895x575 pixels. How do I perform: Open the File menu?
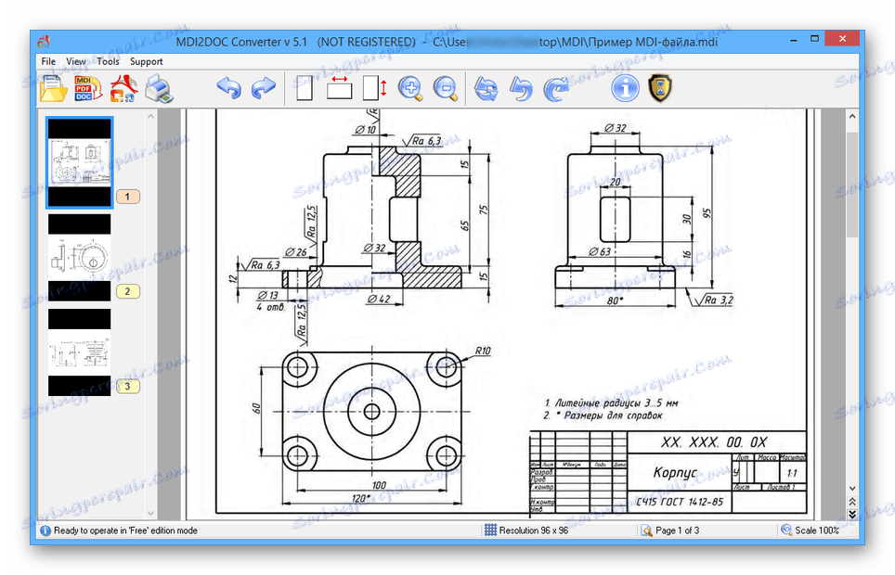pyautogui.click(x=48, y=61)
